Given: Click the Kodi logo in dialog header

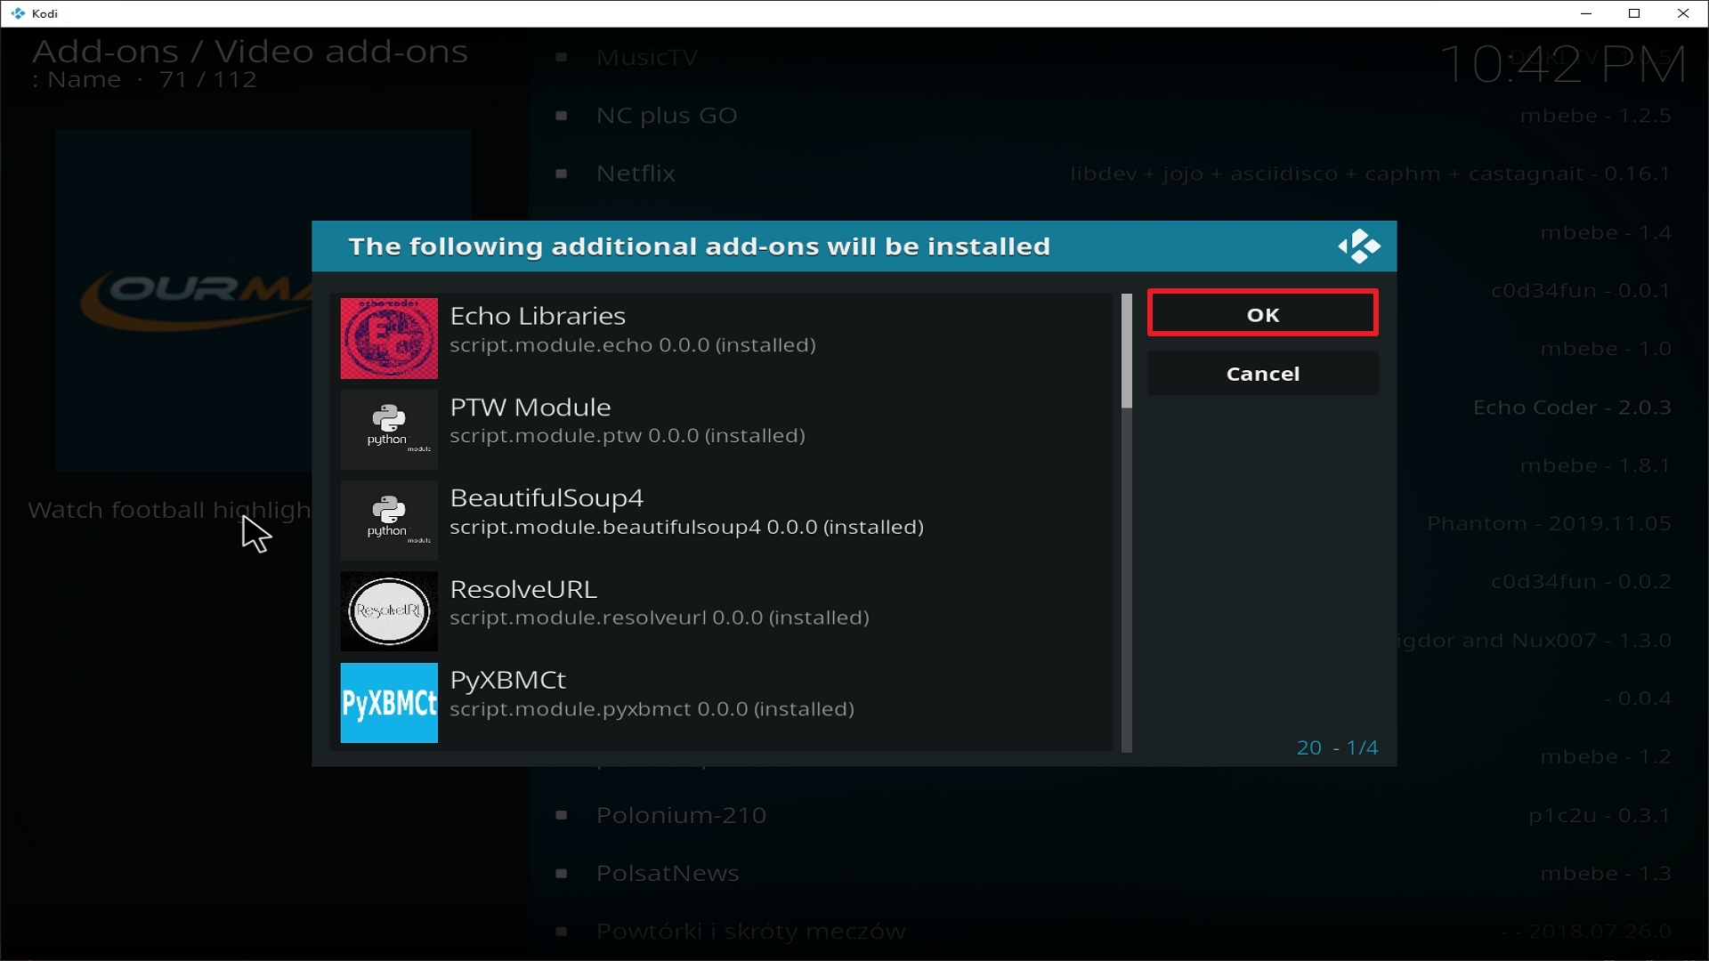Looking at the screenshot, I should [1358, 246].
